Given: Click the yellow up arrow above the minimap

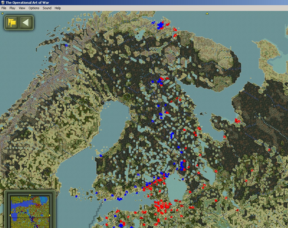Looking at the screenshot, I should tap(30, 195).
